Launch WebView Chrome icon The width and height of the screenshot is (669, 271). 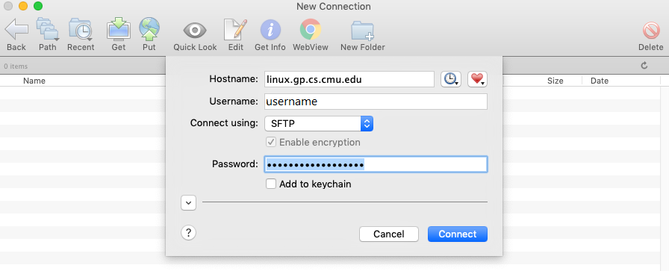tap(310, 29)
